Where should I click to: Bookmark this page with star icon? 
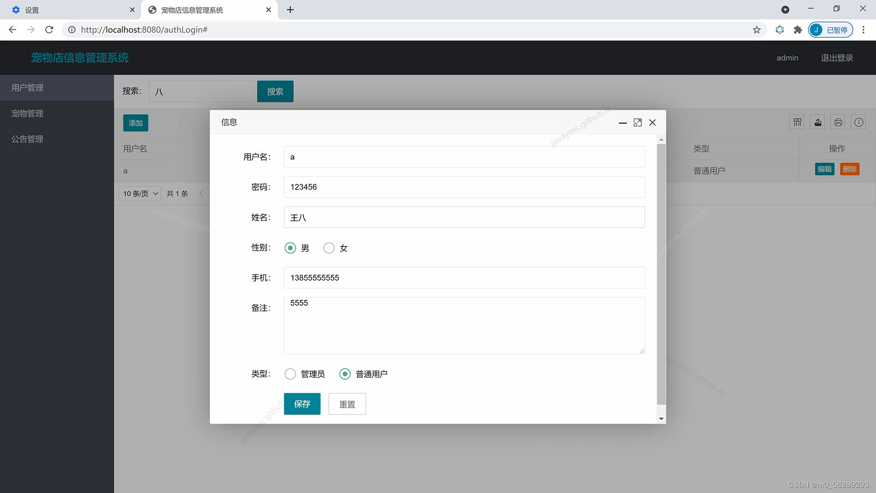click(756, 30)
